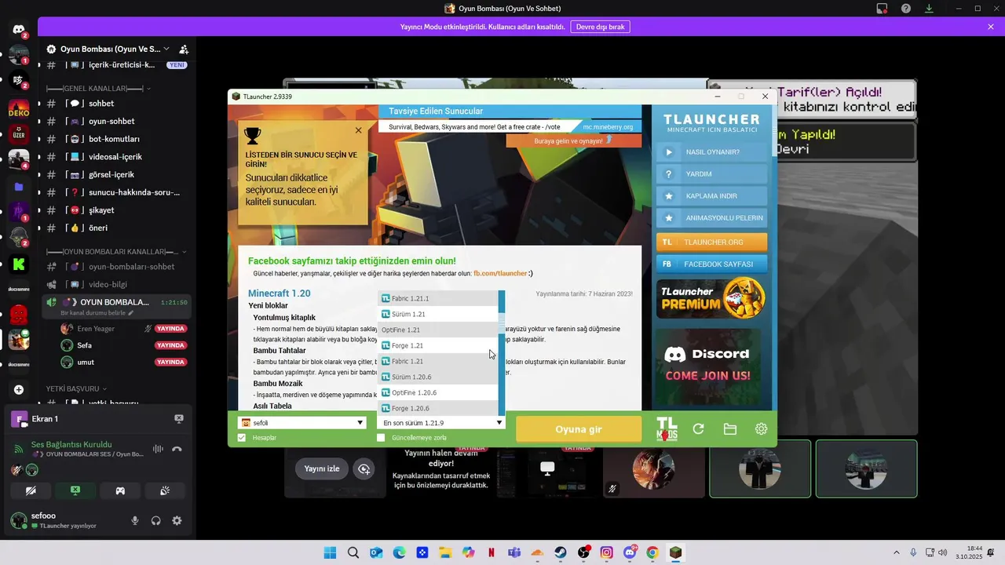Open DEKO server in sidebar
Screen dimensions: 1005x565
pyautogui.click(x=19, y=110)
